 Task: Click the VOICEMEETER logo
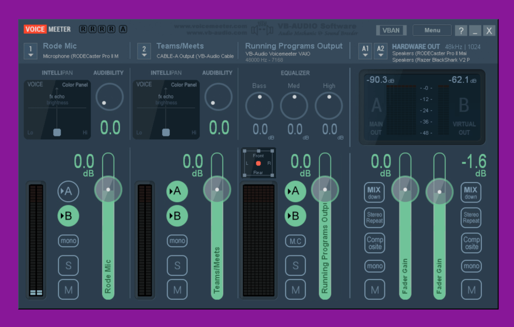coord(47,30)
